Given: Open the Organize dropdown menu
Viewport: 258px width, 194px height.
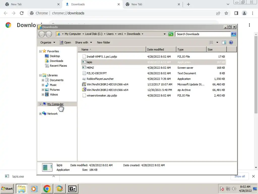Looking at the screenshot, I should 48,42.
